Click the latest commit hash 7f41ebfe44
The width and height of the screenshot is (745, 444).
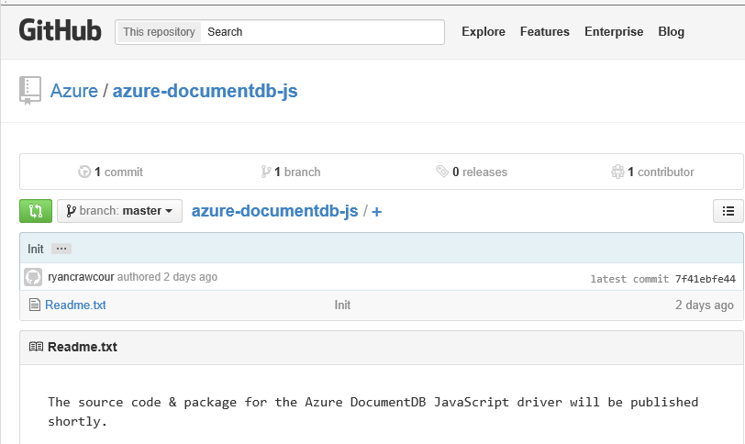click(x=705, y=279)
